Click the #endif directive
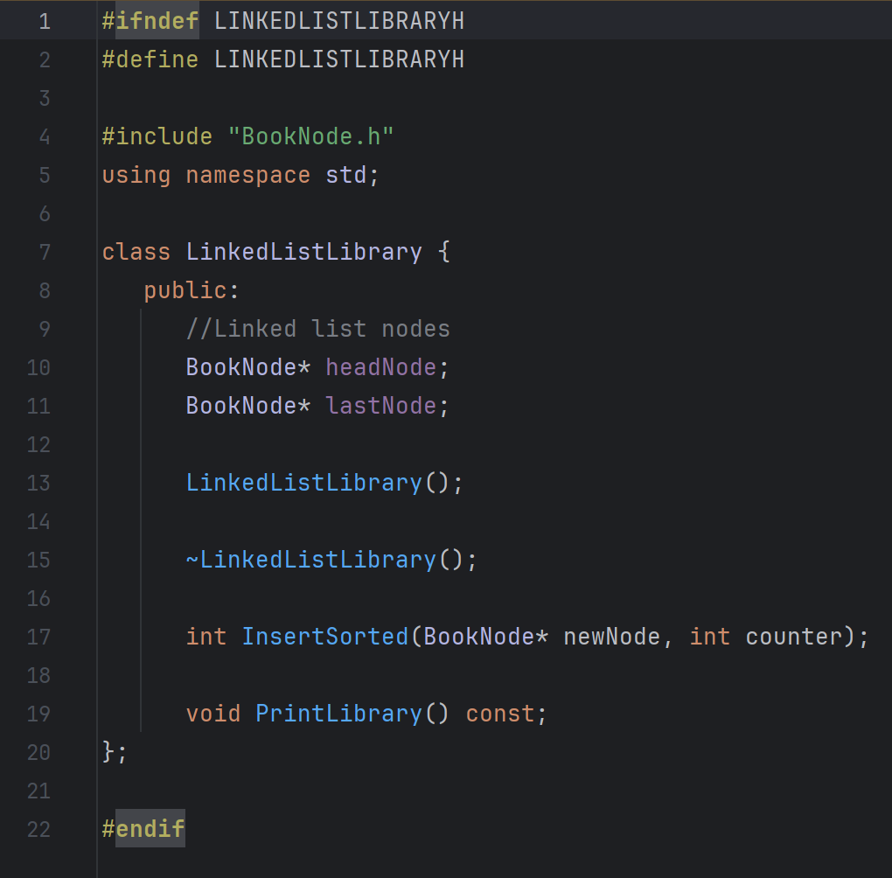 (143, 828)
